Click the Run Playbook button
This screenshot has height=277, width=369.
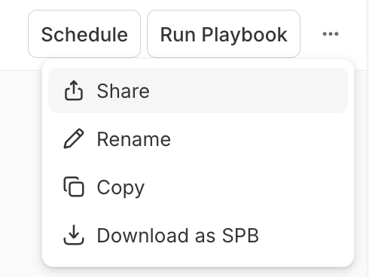click(224, 34)
